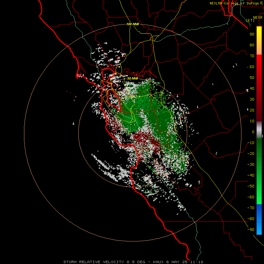Select the -90 value on velocity scale

(251, 230)
